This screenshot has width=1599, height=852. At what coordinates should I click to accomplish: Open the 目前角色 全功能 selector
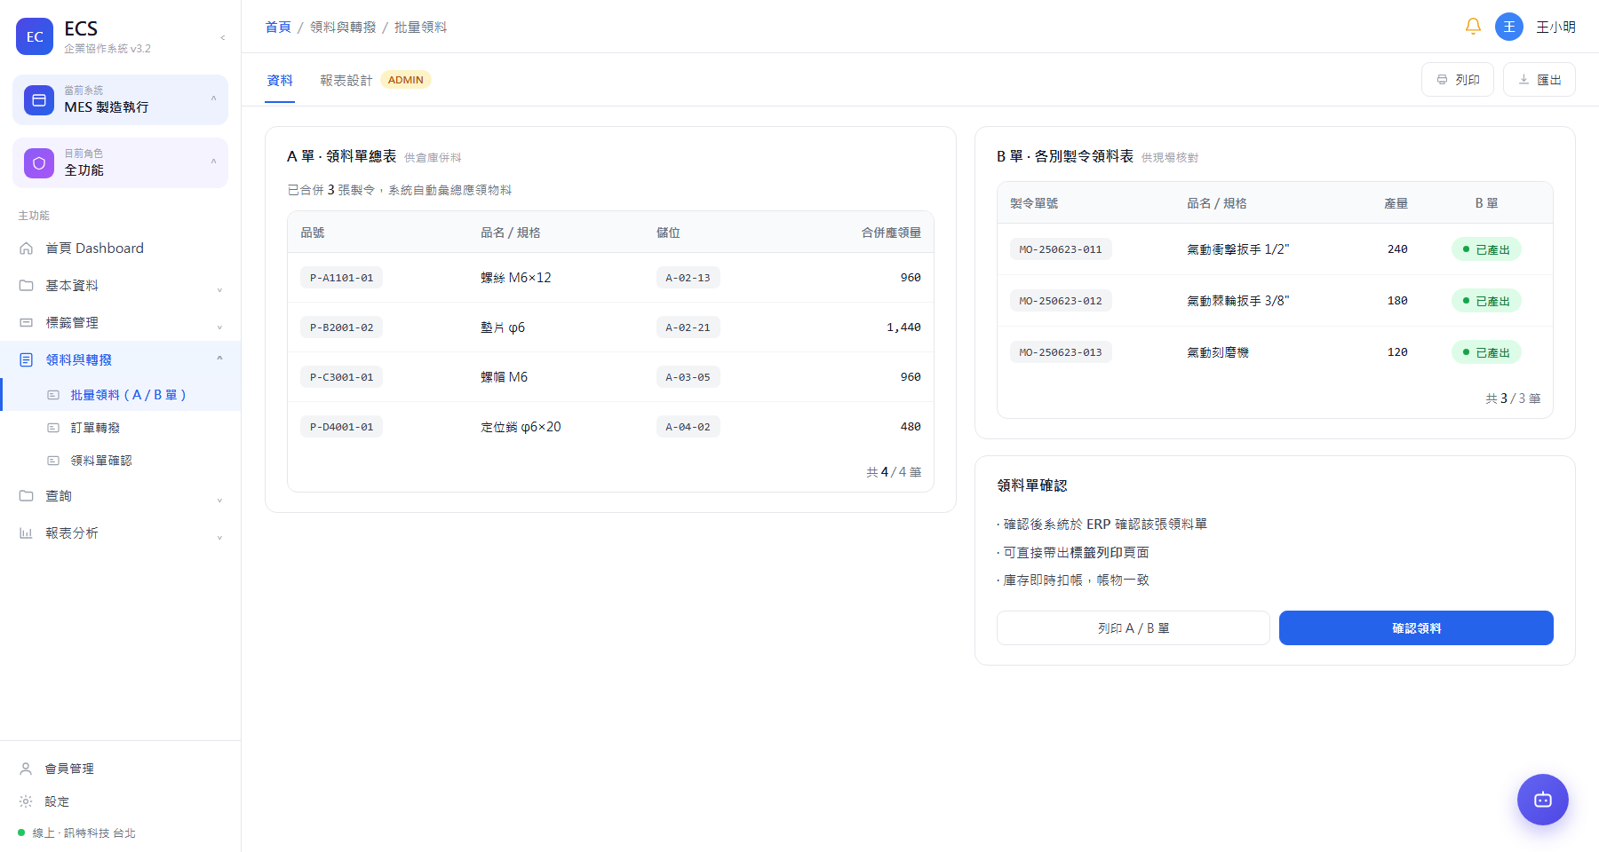[x=120, y=163]
